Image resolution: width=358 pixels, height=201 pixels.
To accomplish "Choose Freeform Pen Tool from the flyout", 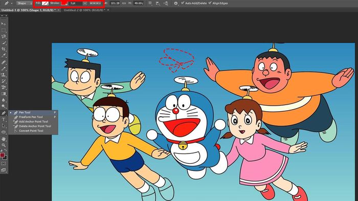I will (x=33, y=117).
